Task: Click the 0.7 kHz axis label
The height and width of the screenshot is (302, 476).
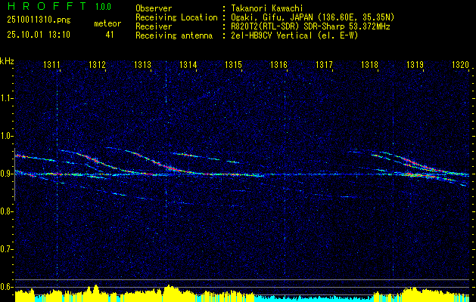Action: (x=5, y=249)
